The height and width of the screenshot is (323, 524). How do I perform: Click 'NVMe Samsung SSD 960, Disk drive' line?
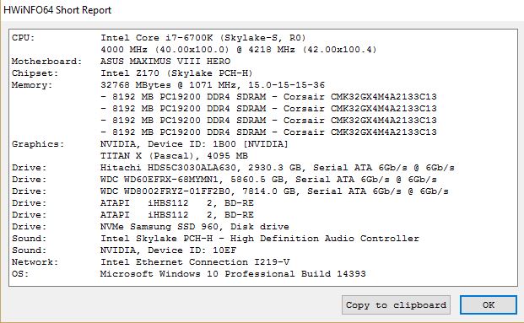[194, 227]
